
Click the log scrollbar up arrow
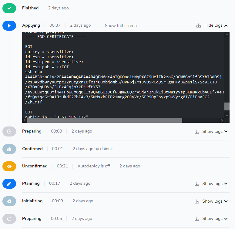click(x=227, y=34)
